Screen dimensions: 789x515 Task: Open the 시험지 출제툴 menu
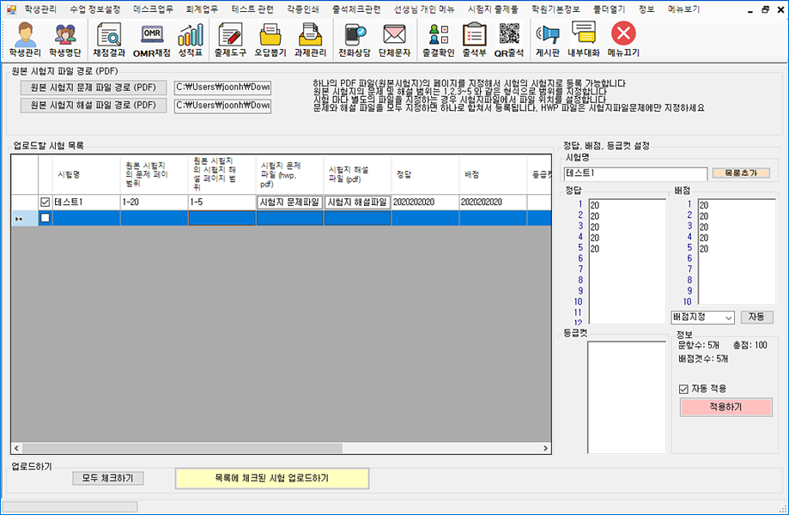point(493,9)
